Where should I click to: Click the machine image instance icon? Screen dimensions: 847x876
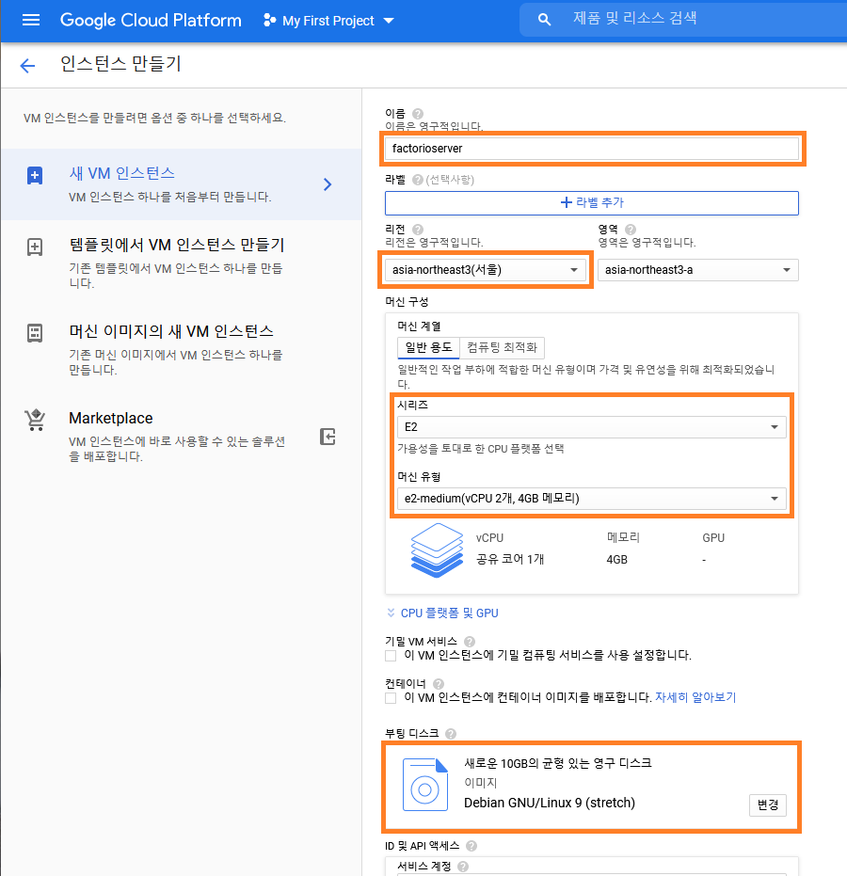(x=35, y=333)
